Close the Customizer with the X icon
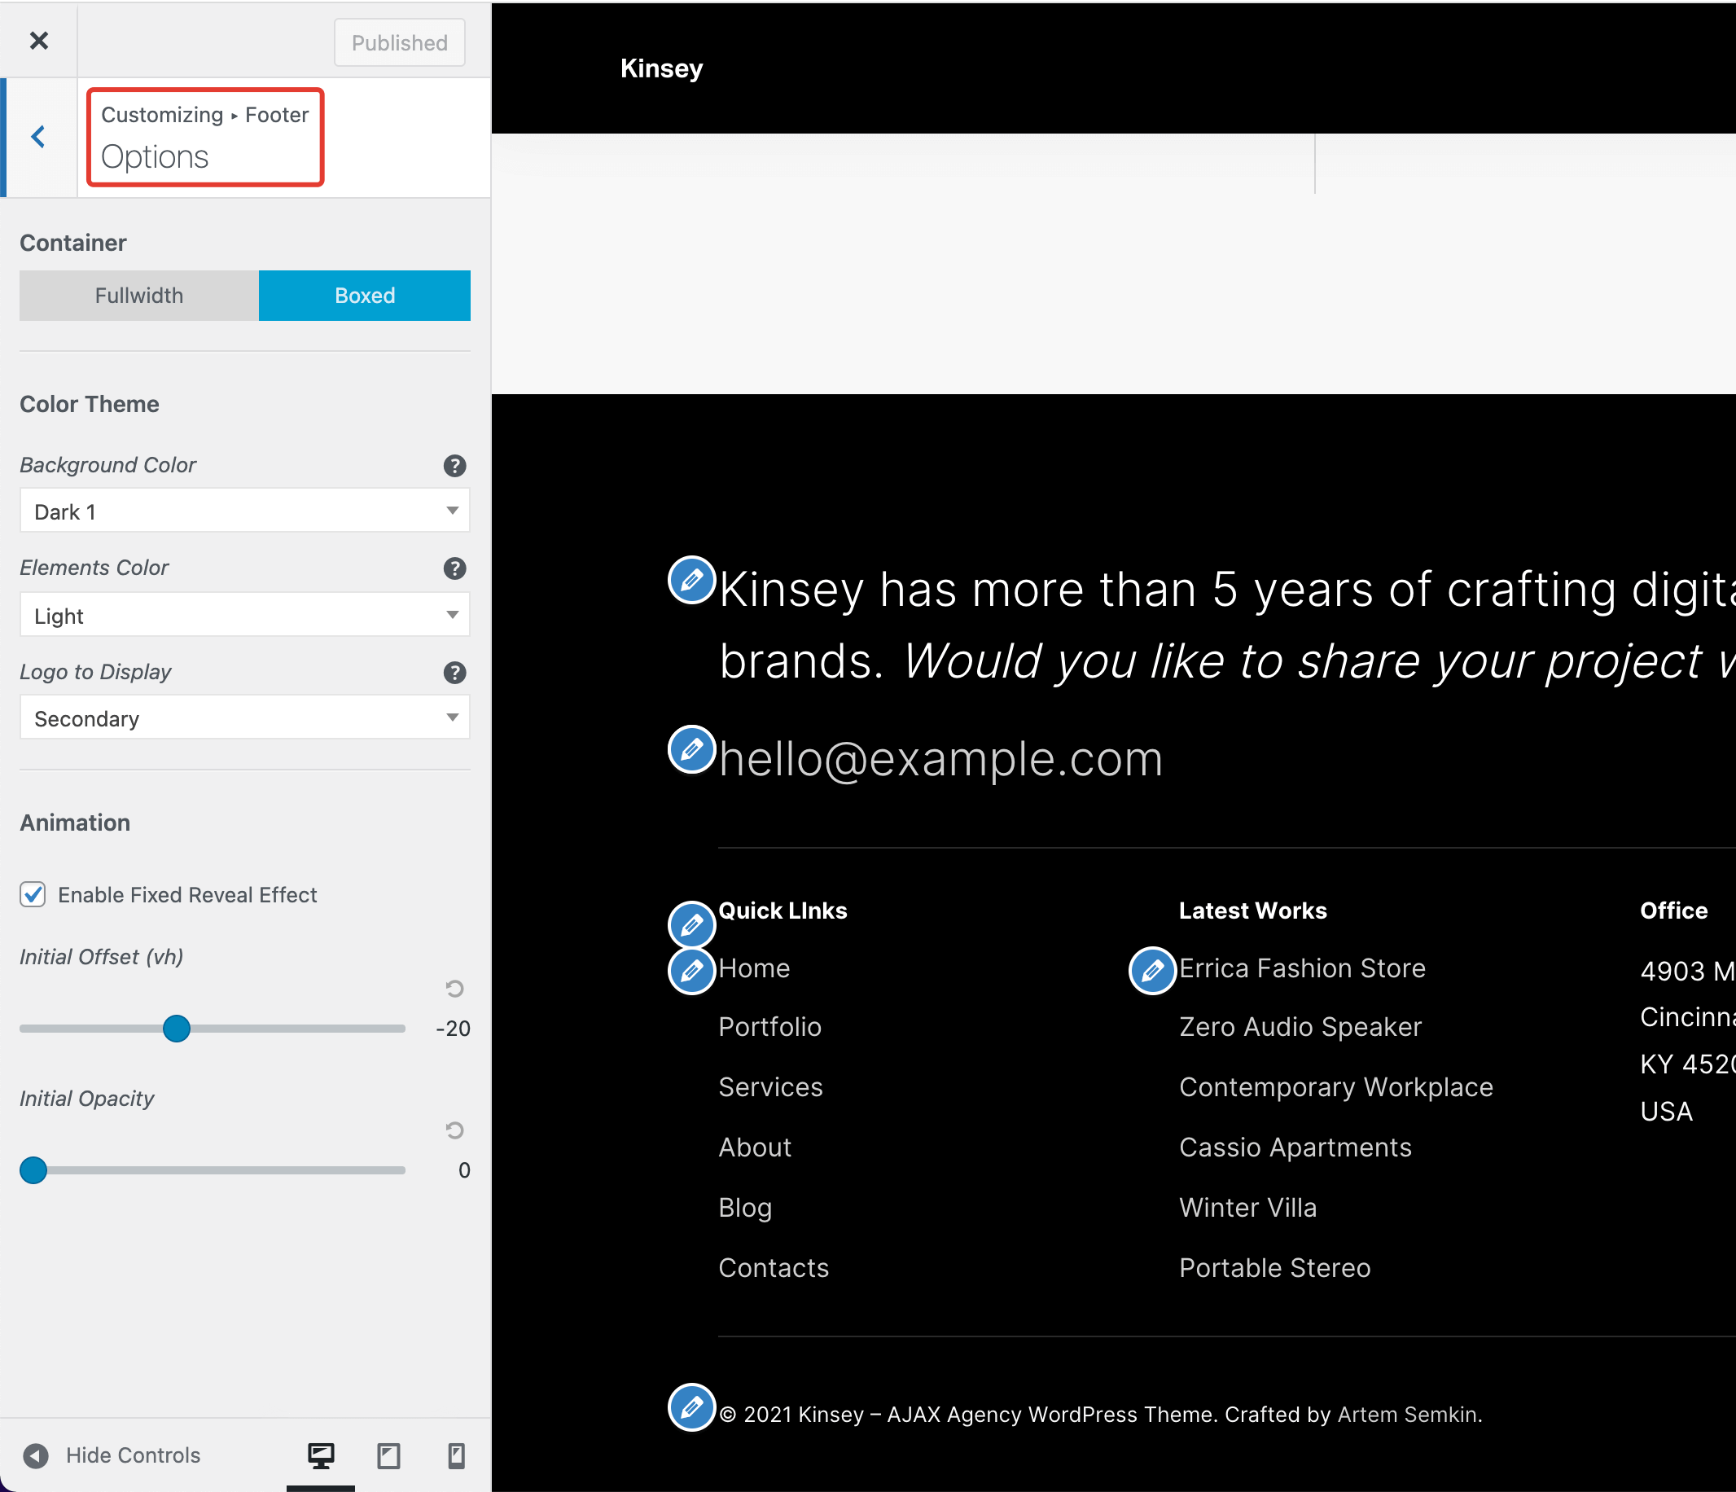 [x=38, y=40]
